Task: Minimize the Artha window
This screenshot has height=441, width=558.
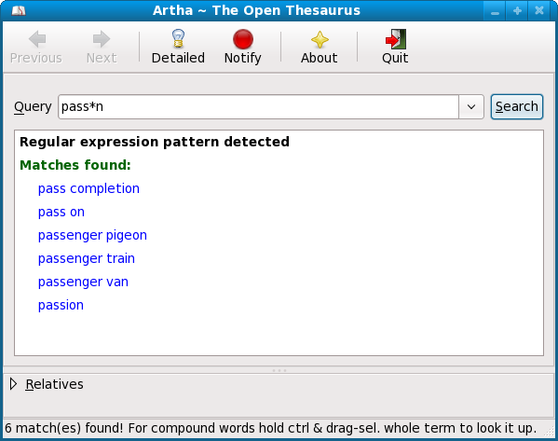Action: (495, 10)
